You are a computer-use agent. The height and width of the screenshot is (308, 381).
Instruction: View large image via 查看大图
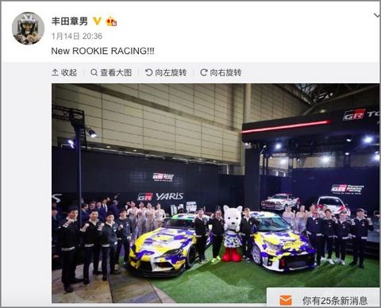111,72
